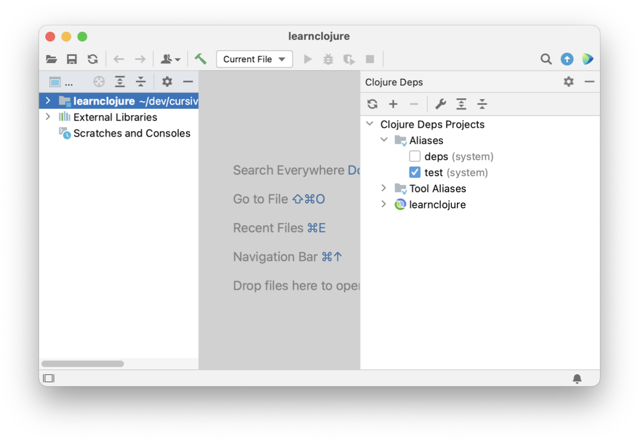Viewport: 639px width, 440px height.
Task: Open notifications bell icon
Action: click(x=577, y=379)
